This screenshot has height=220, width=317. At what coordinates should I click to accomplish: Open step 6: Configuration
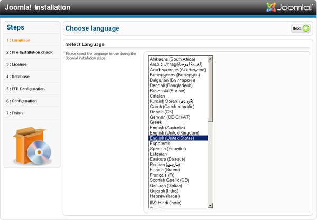coord(22,101)
